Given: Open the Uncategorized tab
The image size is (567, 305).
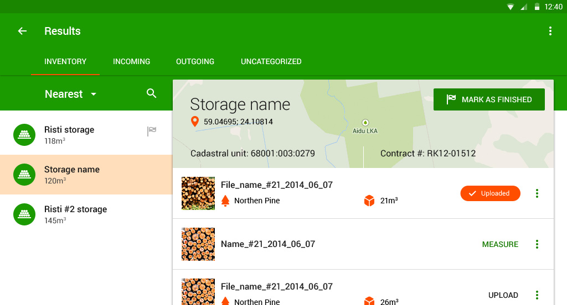Looking at the screenshot, I should tap(271, 61).
